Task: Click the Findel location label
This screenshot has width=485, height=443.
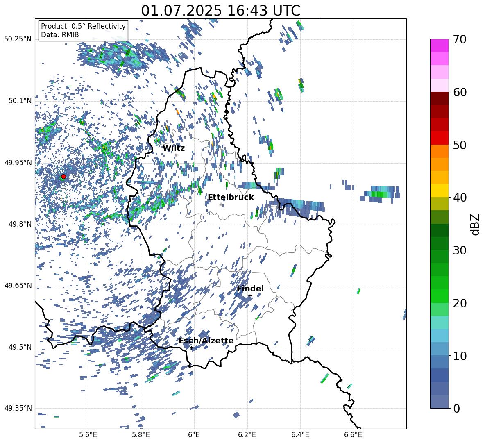Action: click(x=250, y=289)
